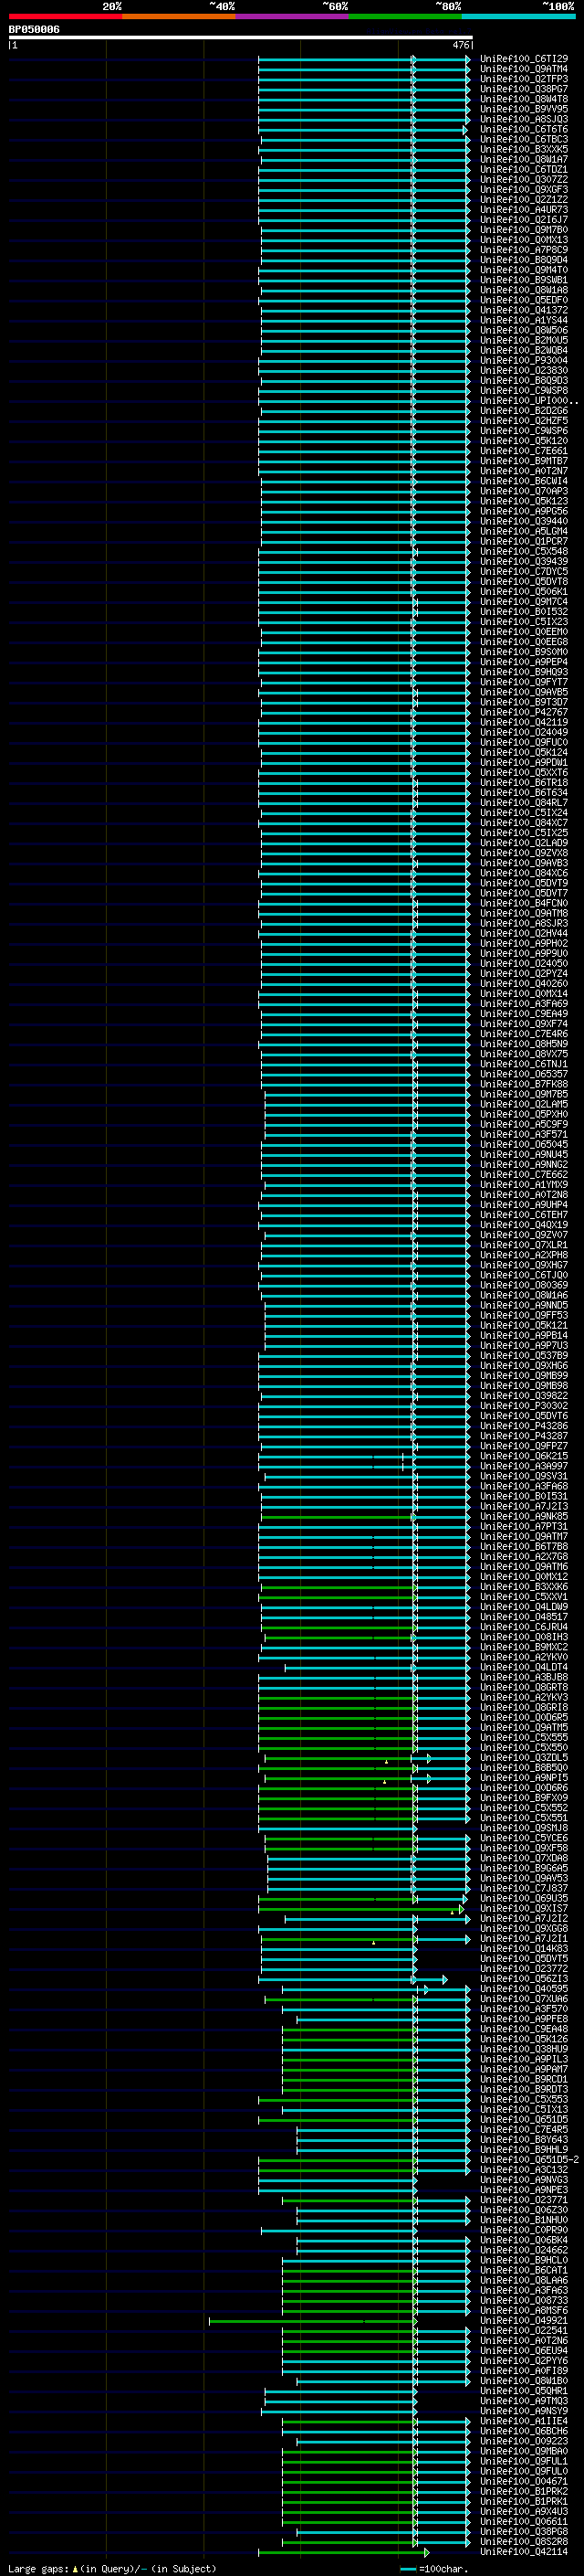Choose the UniRef100_Q56ZI3 entry
Screen dimensions: 584x2576
point(524,1978)
